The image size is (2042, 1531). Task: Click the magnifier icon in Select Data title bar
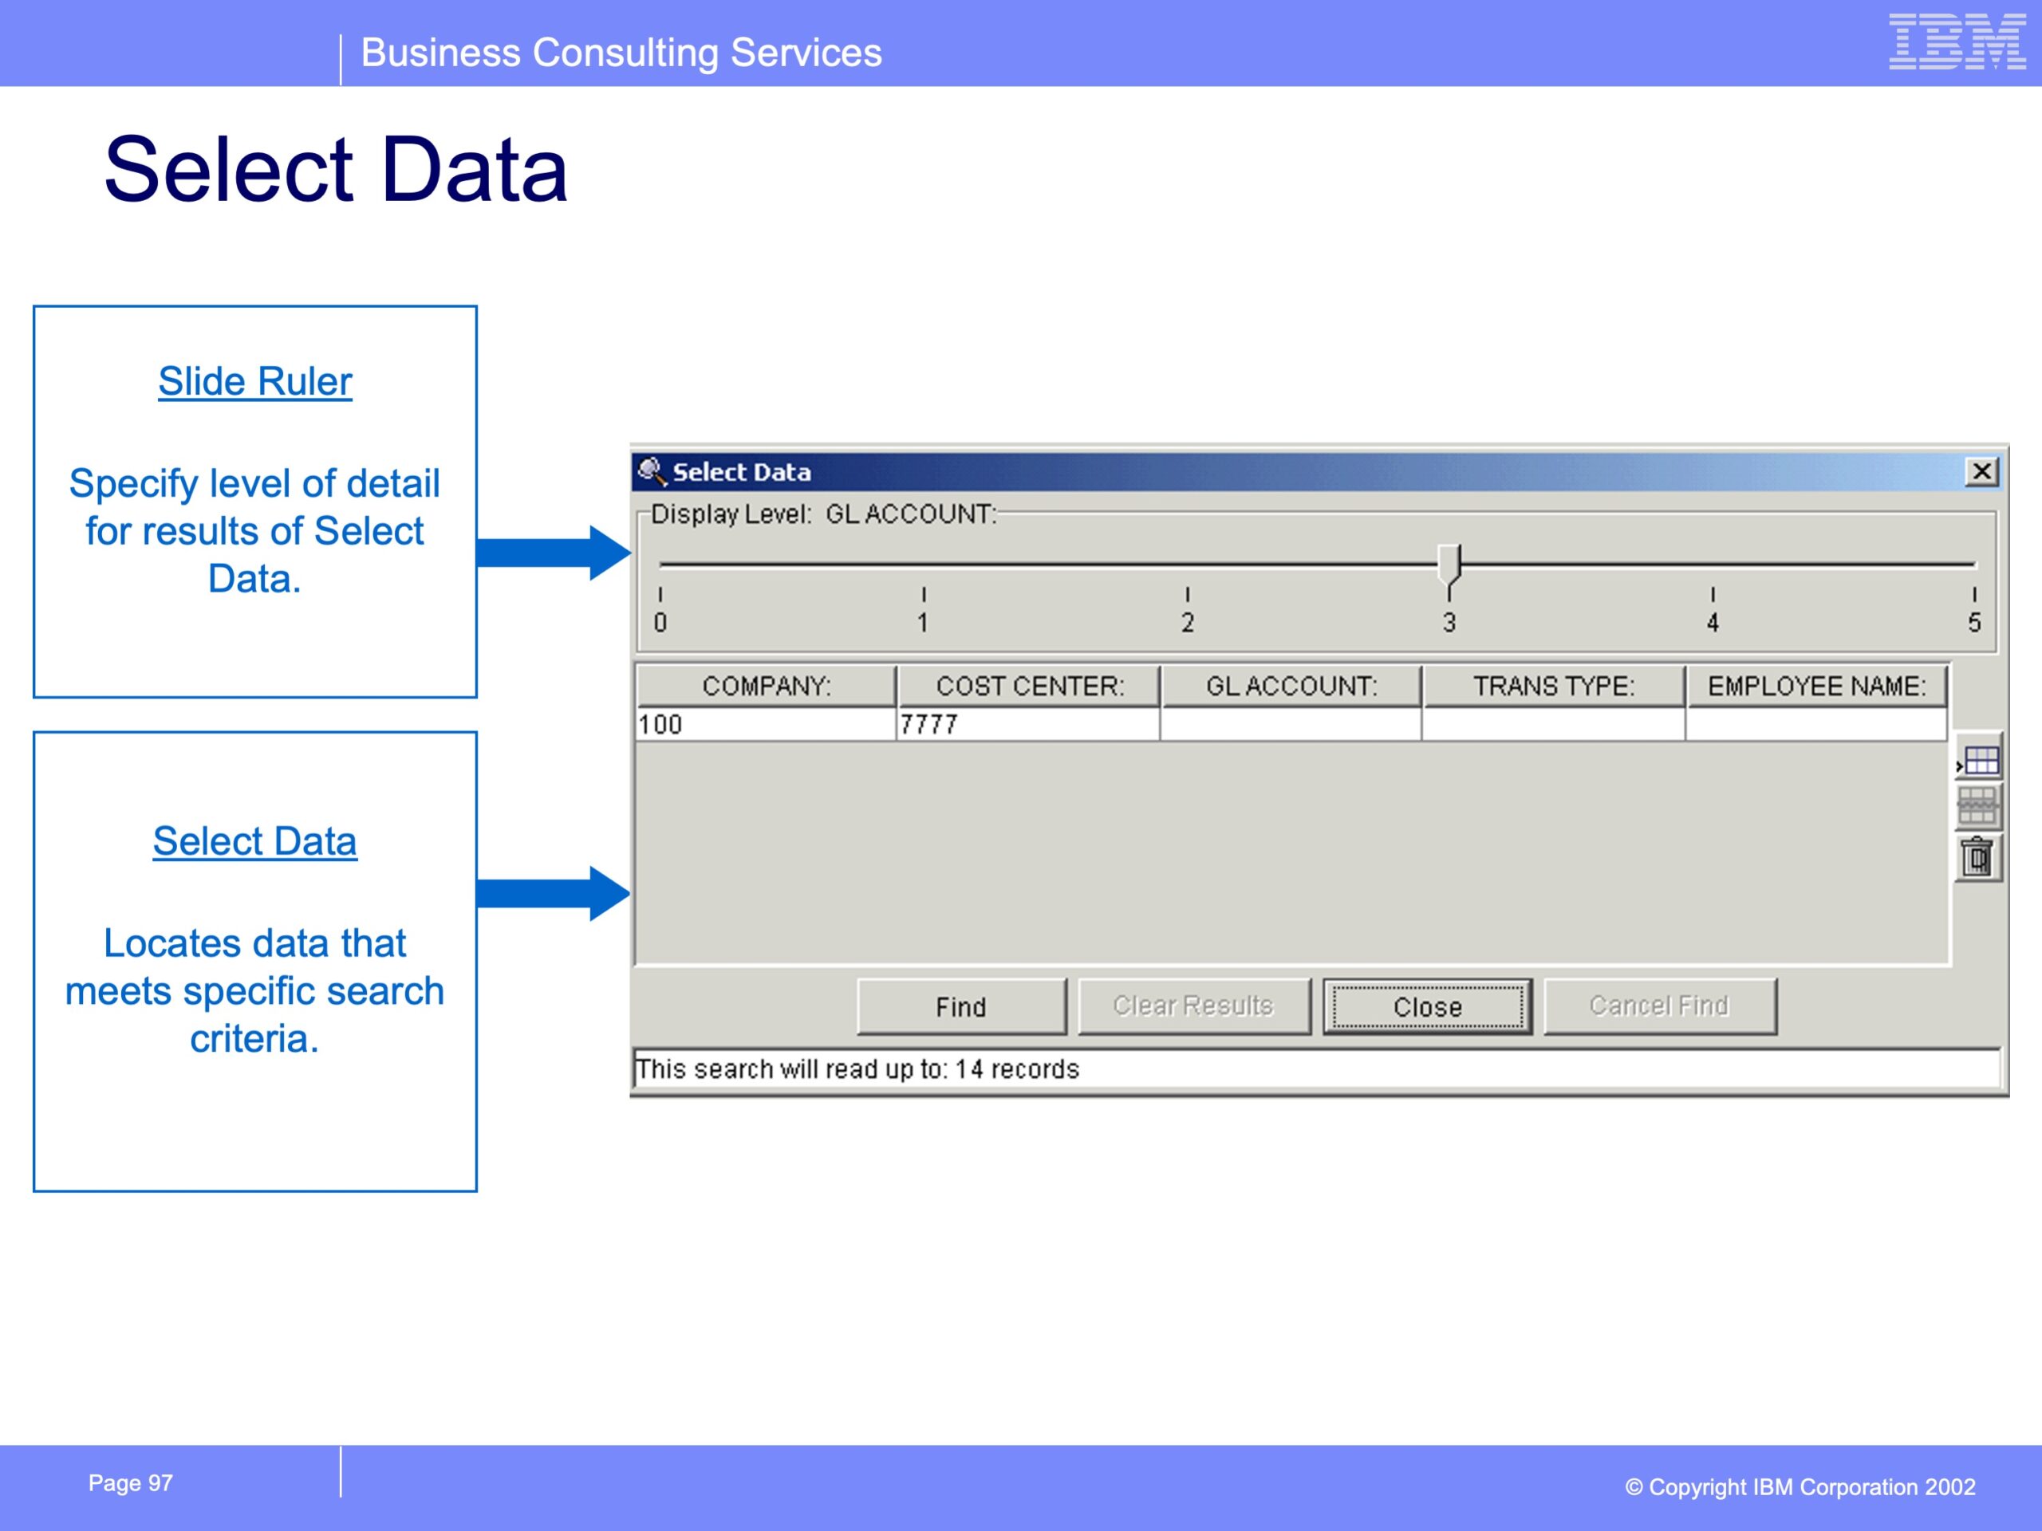coord(652,471)
